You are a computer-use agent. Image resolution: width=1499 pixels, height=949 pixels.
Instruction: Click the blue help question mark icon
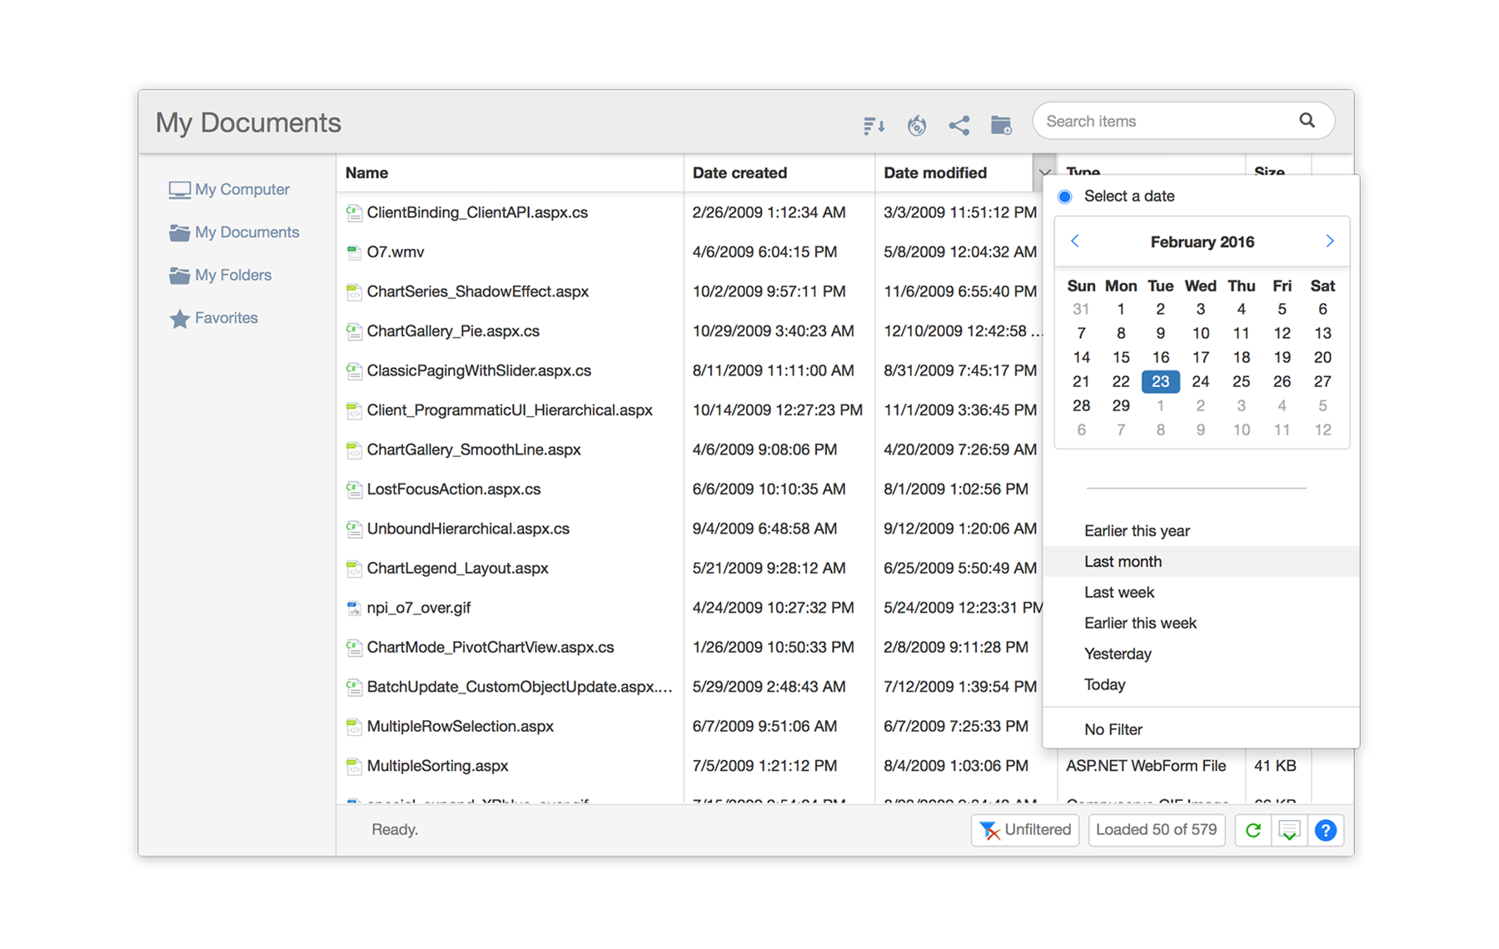[1325, 830]
